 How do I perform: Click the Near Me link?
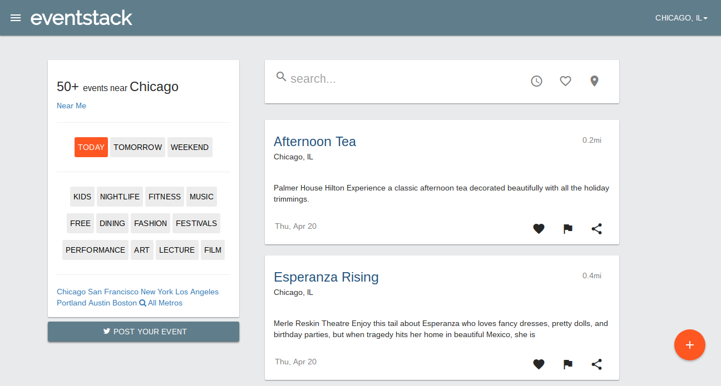tap(71, 106)
